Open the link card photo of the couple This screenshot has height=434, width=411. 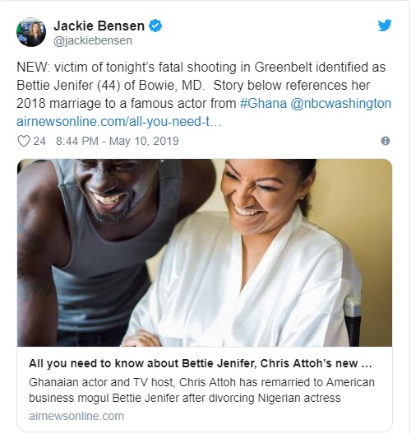coord(205,253)
